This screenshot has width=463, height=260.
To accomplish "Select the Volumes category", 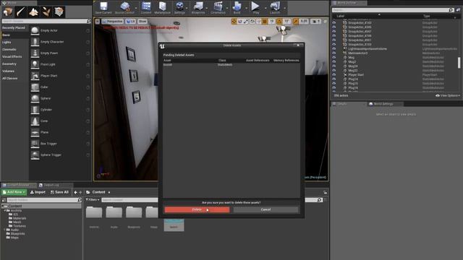I will pos(14,71).
